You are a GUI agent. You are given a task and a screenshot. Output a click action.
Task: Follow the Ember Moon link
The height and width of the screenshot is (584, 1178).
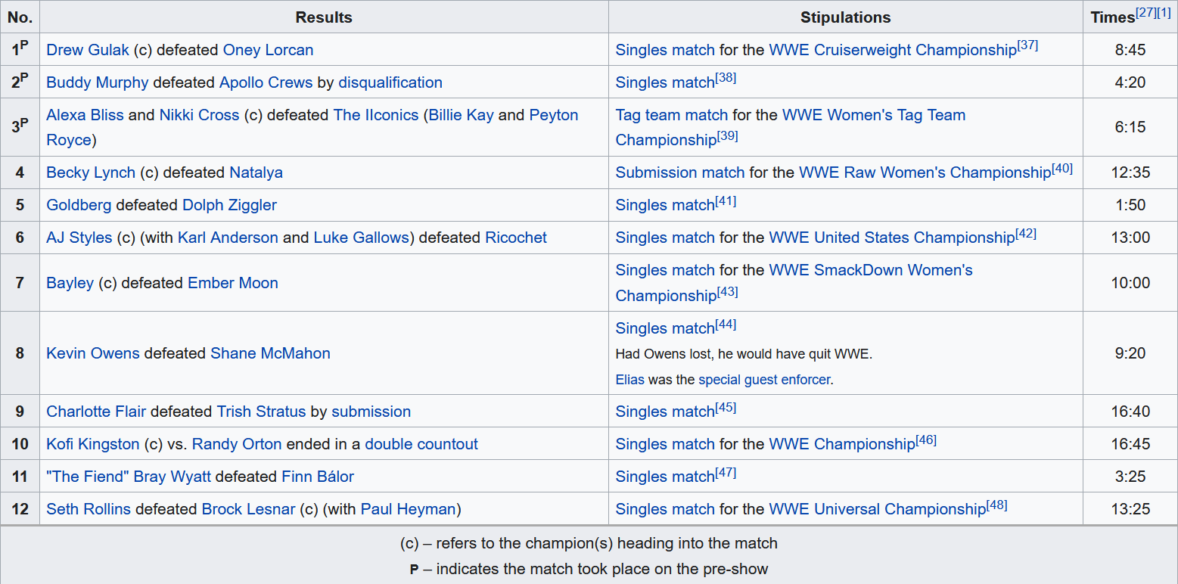point(233,283)
